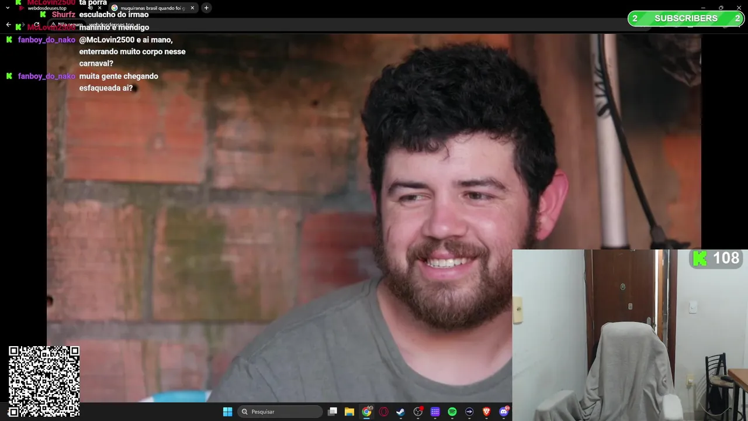Open File Explorer from the taskbar
Viewport: 748px width, 421px height.
coord(349,412)
